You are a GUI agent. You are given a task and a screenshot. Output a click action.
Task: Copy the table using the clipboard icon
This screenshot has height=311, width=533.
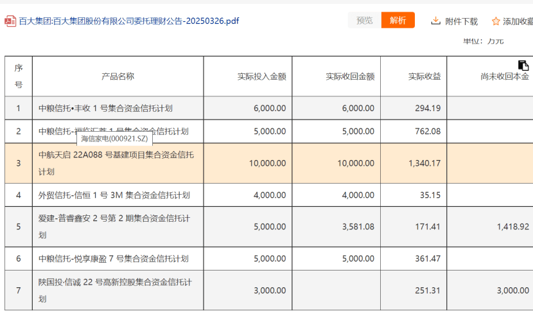tap(523, 65)
